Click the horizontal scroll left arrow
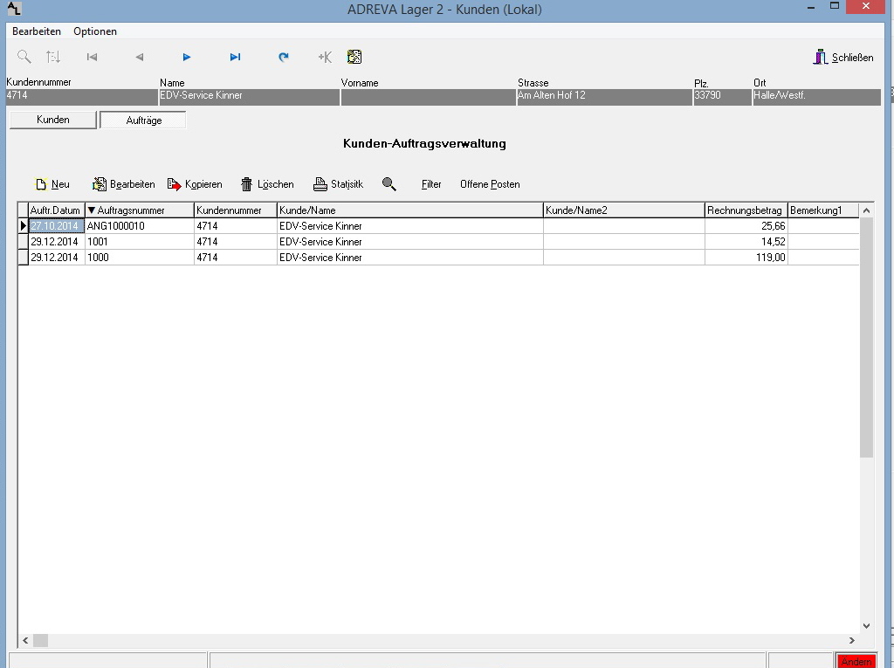This screenshot has width=894, height=668. (x=25, y=641)
